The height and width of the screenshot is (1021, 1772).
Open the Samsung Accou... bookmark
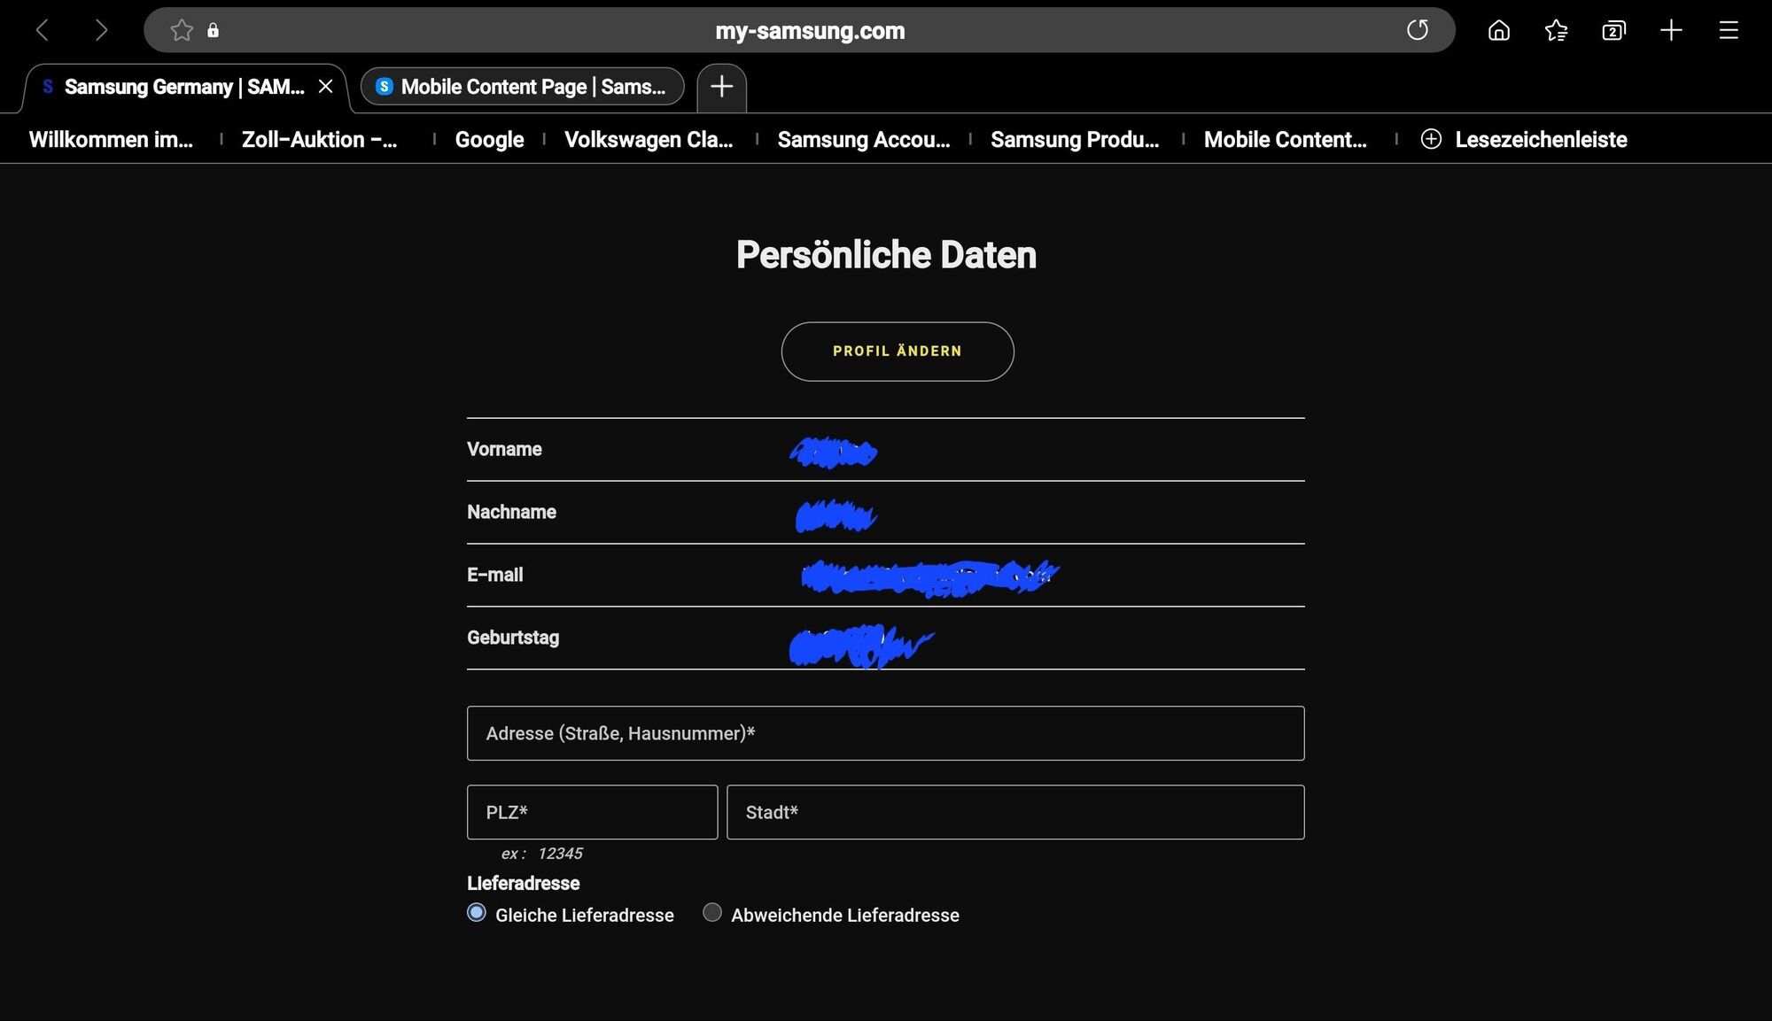tap(863, 140)
